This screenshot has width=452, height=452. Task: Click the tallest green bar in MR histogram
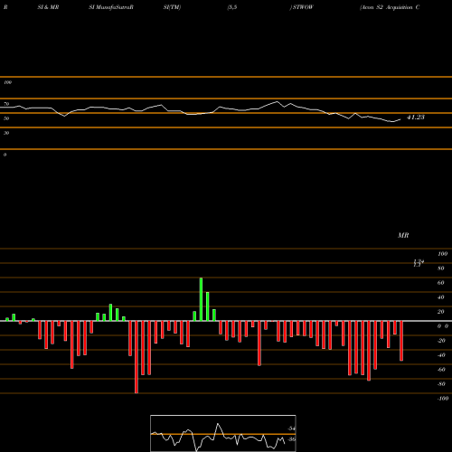pyautogui.click(x=201, y=299)
